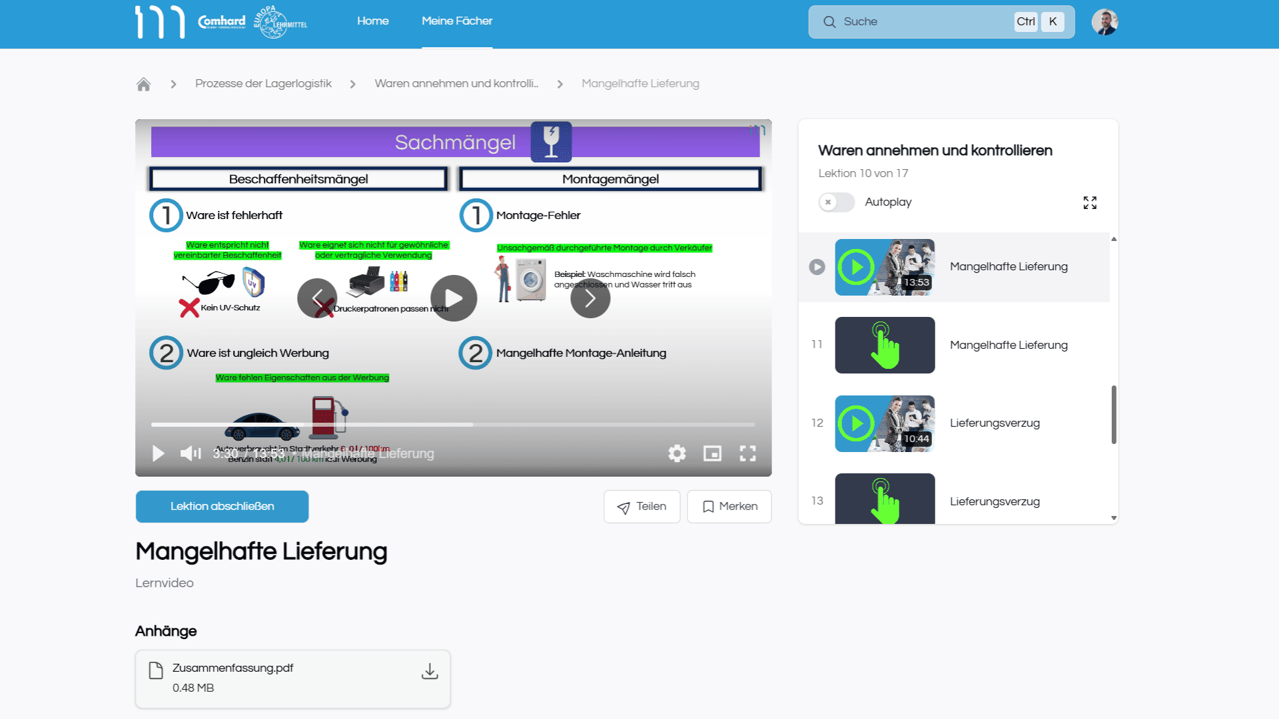Enter video fullscreen mode
The height and width of the screenshot is (719, 1279).
click(x=747, y=453)
